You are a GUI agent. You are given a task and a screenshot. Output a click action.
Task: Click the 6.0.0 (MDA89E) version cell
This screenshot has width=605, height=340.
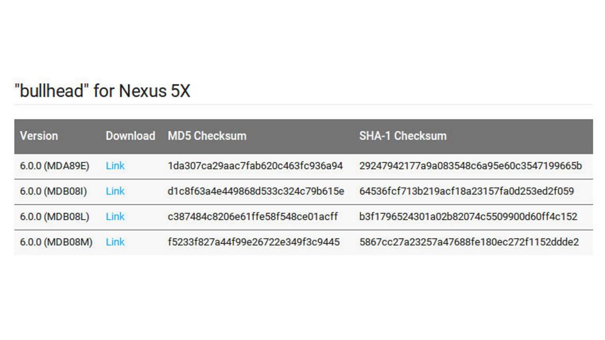[54, 166]
